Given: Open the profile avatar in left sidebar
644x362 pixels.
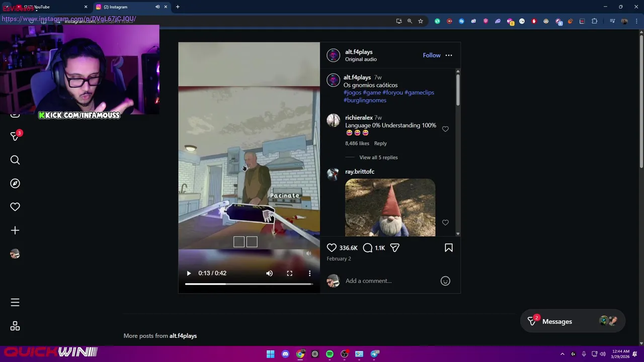Looking at the screenshot, I should pos(15,254).
